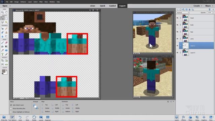Image resolution: width=215 pixels, height=121 pixels.
Task: Select the Type tool
Action: click(x=2, y=54)
